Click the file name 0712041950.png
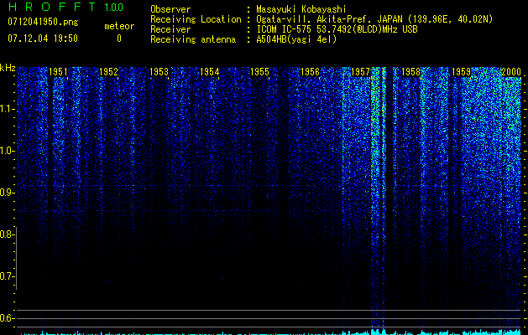This screenshot has height=335, width=528. [43, 23]
